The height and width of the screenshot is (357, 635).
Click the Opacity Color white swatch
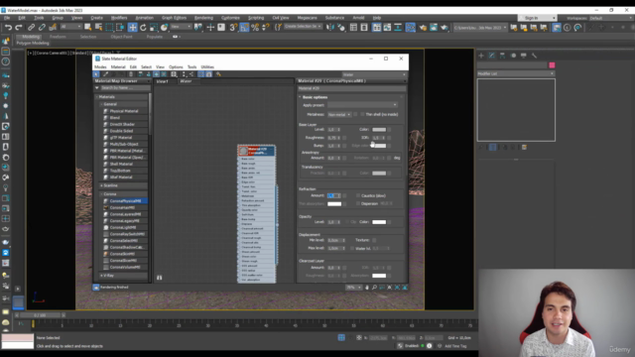coord(379,222)
